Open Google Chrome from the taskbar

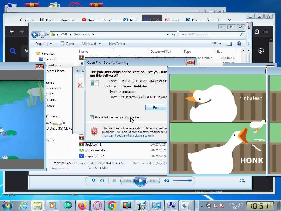coord(112,206)
